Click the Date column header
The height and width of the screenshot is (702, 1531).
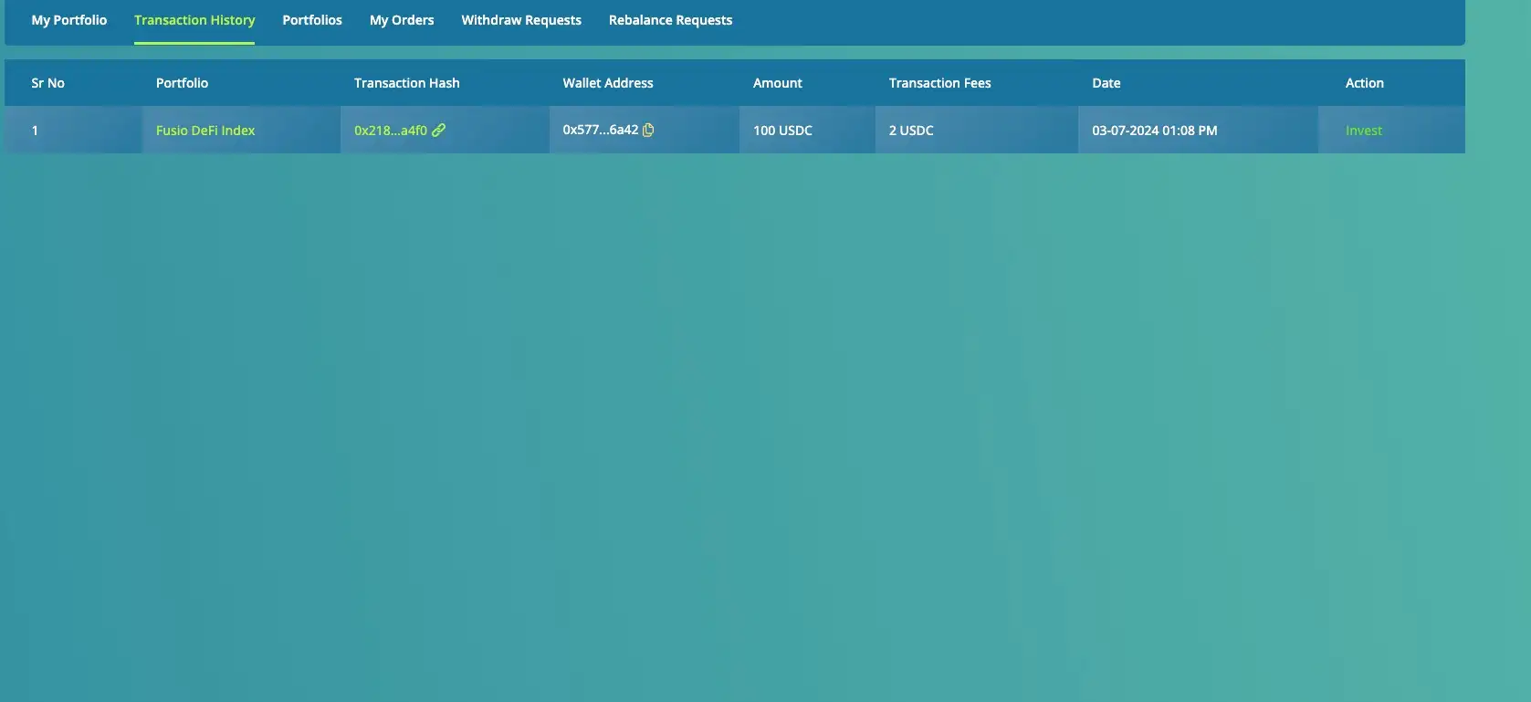click(1106, 83)
